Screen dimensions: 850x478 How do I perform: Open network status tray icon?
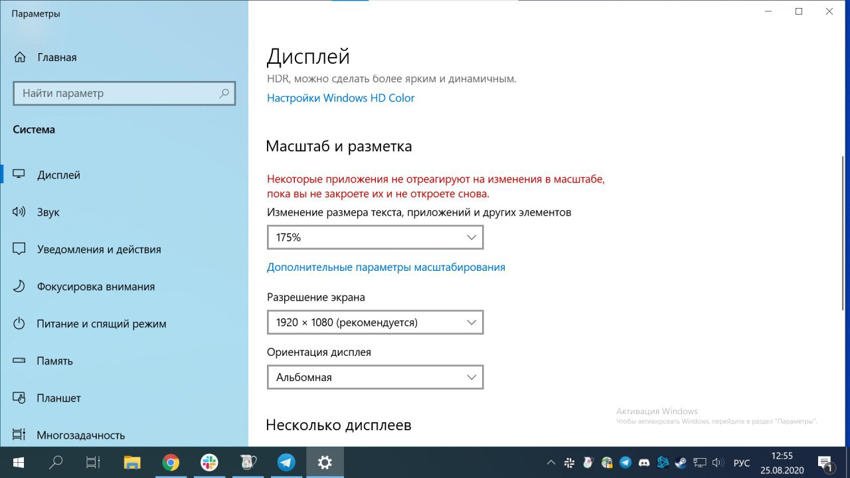pos(700,463)
